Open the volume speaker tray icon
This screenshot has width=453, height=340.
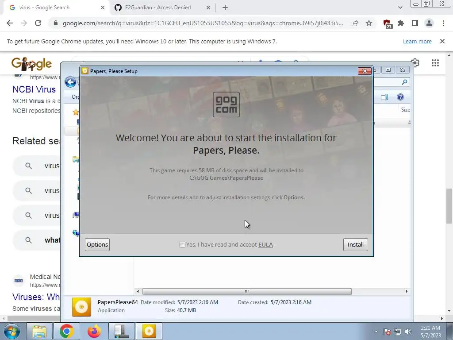408,332
